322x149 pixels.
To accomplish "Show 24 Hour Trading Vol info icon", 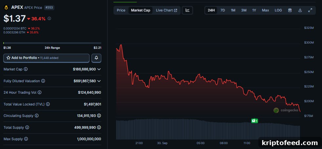I will [x=40, y=92].
